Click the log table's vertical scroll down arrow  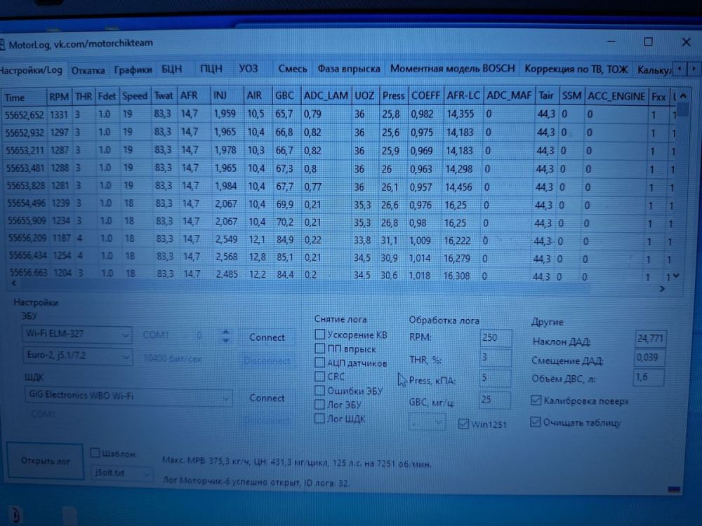pos(676,276)
